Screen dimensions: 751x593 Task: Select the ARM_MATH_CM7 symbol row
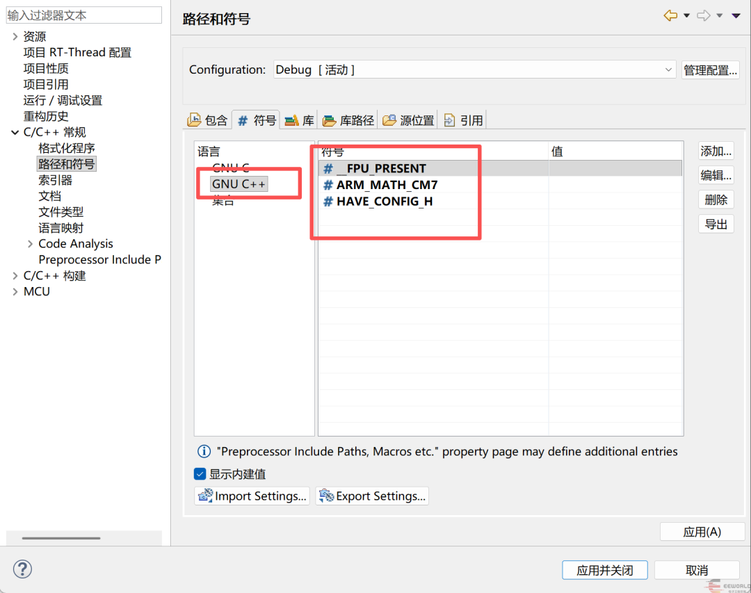pos(500,185)
